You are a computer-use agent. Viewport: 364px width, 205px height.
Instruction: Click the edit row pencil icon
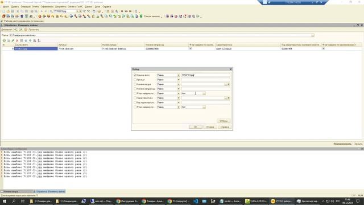[13, 40]
